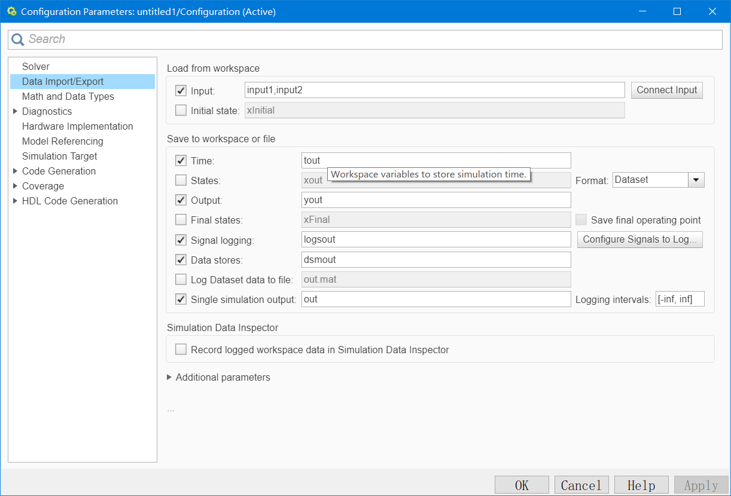
Task: Expand the Code Generation tree arrow
Action: [15, 171]
